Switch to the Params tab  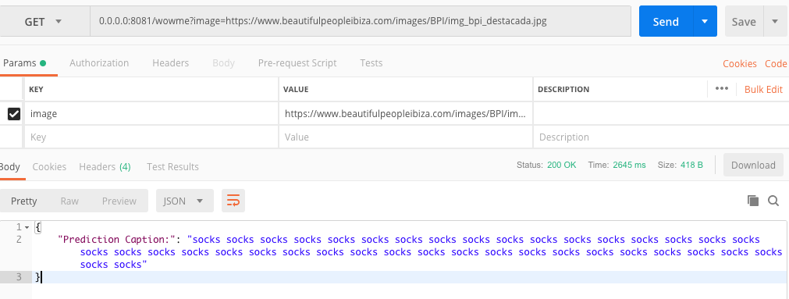pos(24,63)
